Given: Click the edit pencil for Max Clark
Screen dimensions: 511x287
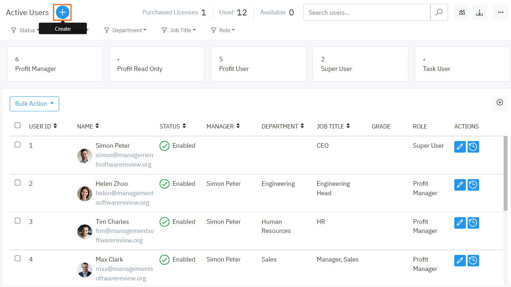Looking at the screenshot, I should (x=460, y=261).
